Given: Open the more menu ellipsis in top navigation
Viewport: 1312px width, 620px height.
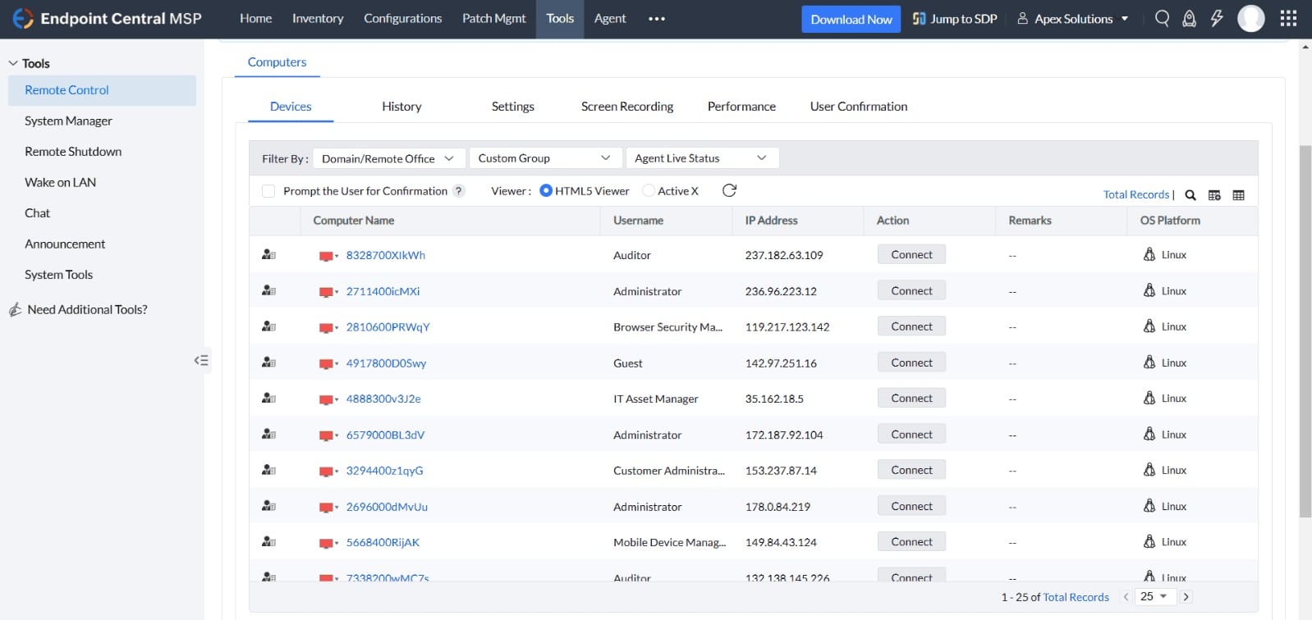Looking at the screenshot, I should pos(657,19).
